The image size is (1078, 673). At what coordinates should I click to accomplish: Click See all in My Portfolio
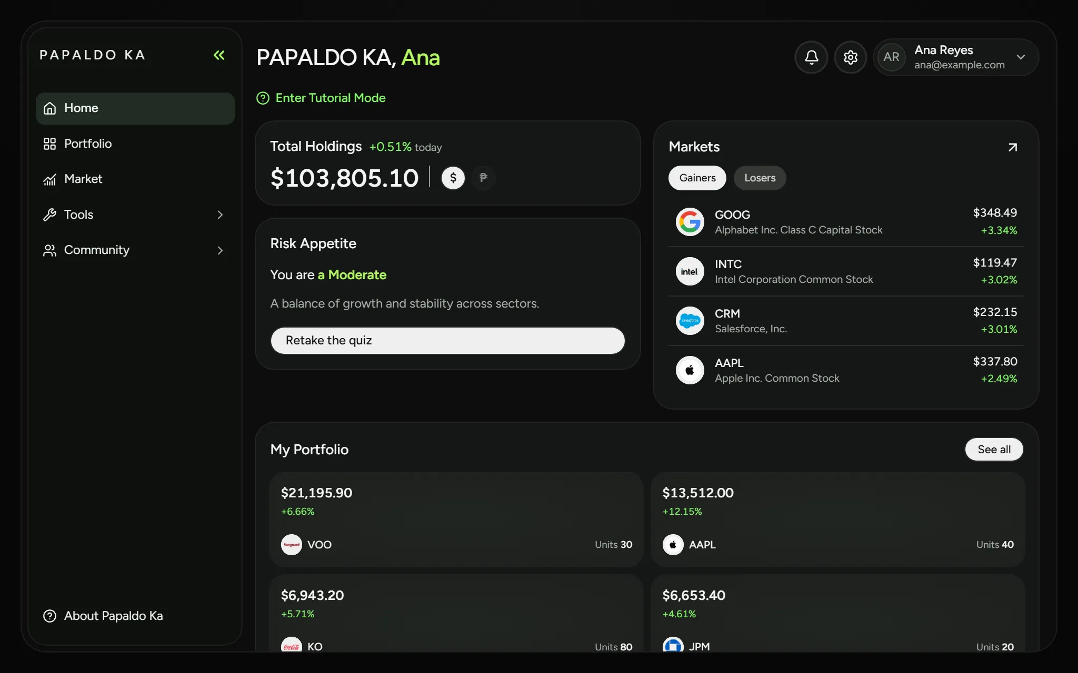click(994, 450)
